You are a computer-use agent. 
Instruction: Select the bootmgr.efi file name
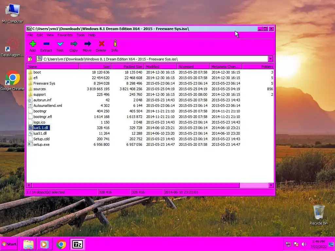point(43,117)
